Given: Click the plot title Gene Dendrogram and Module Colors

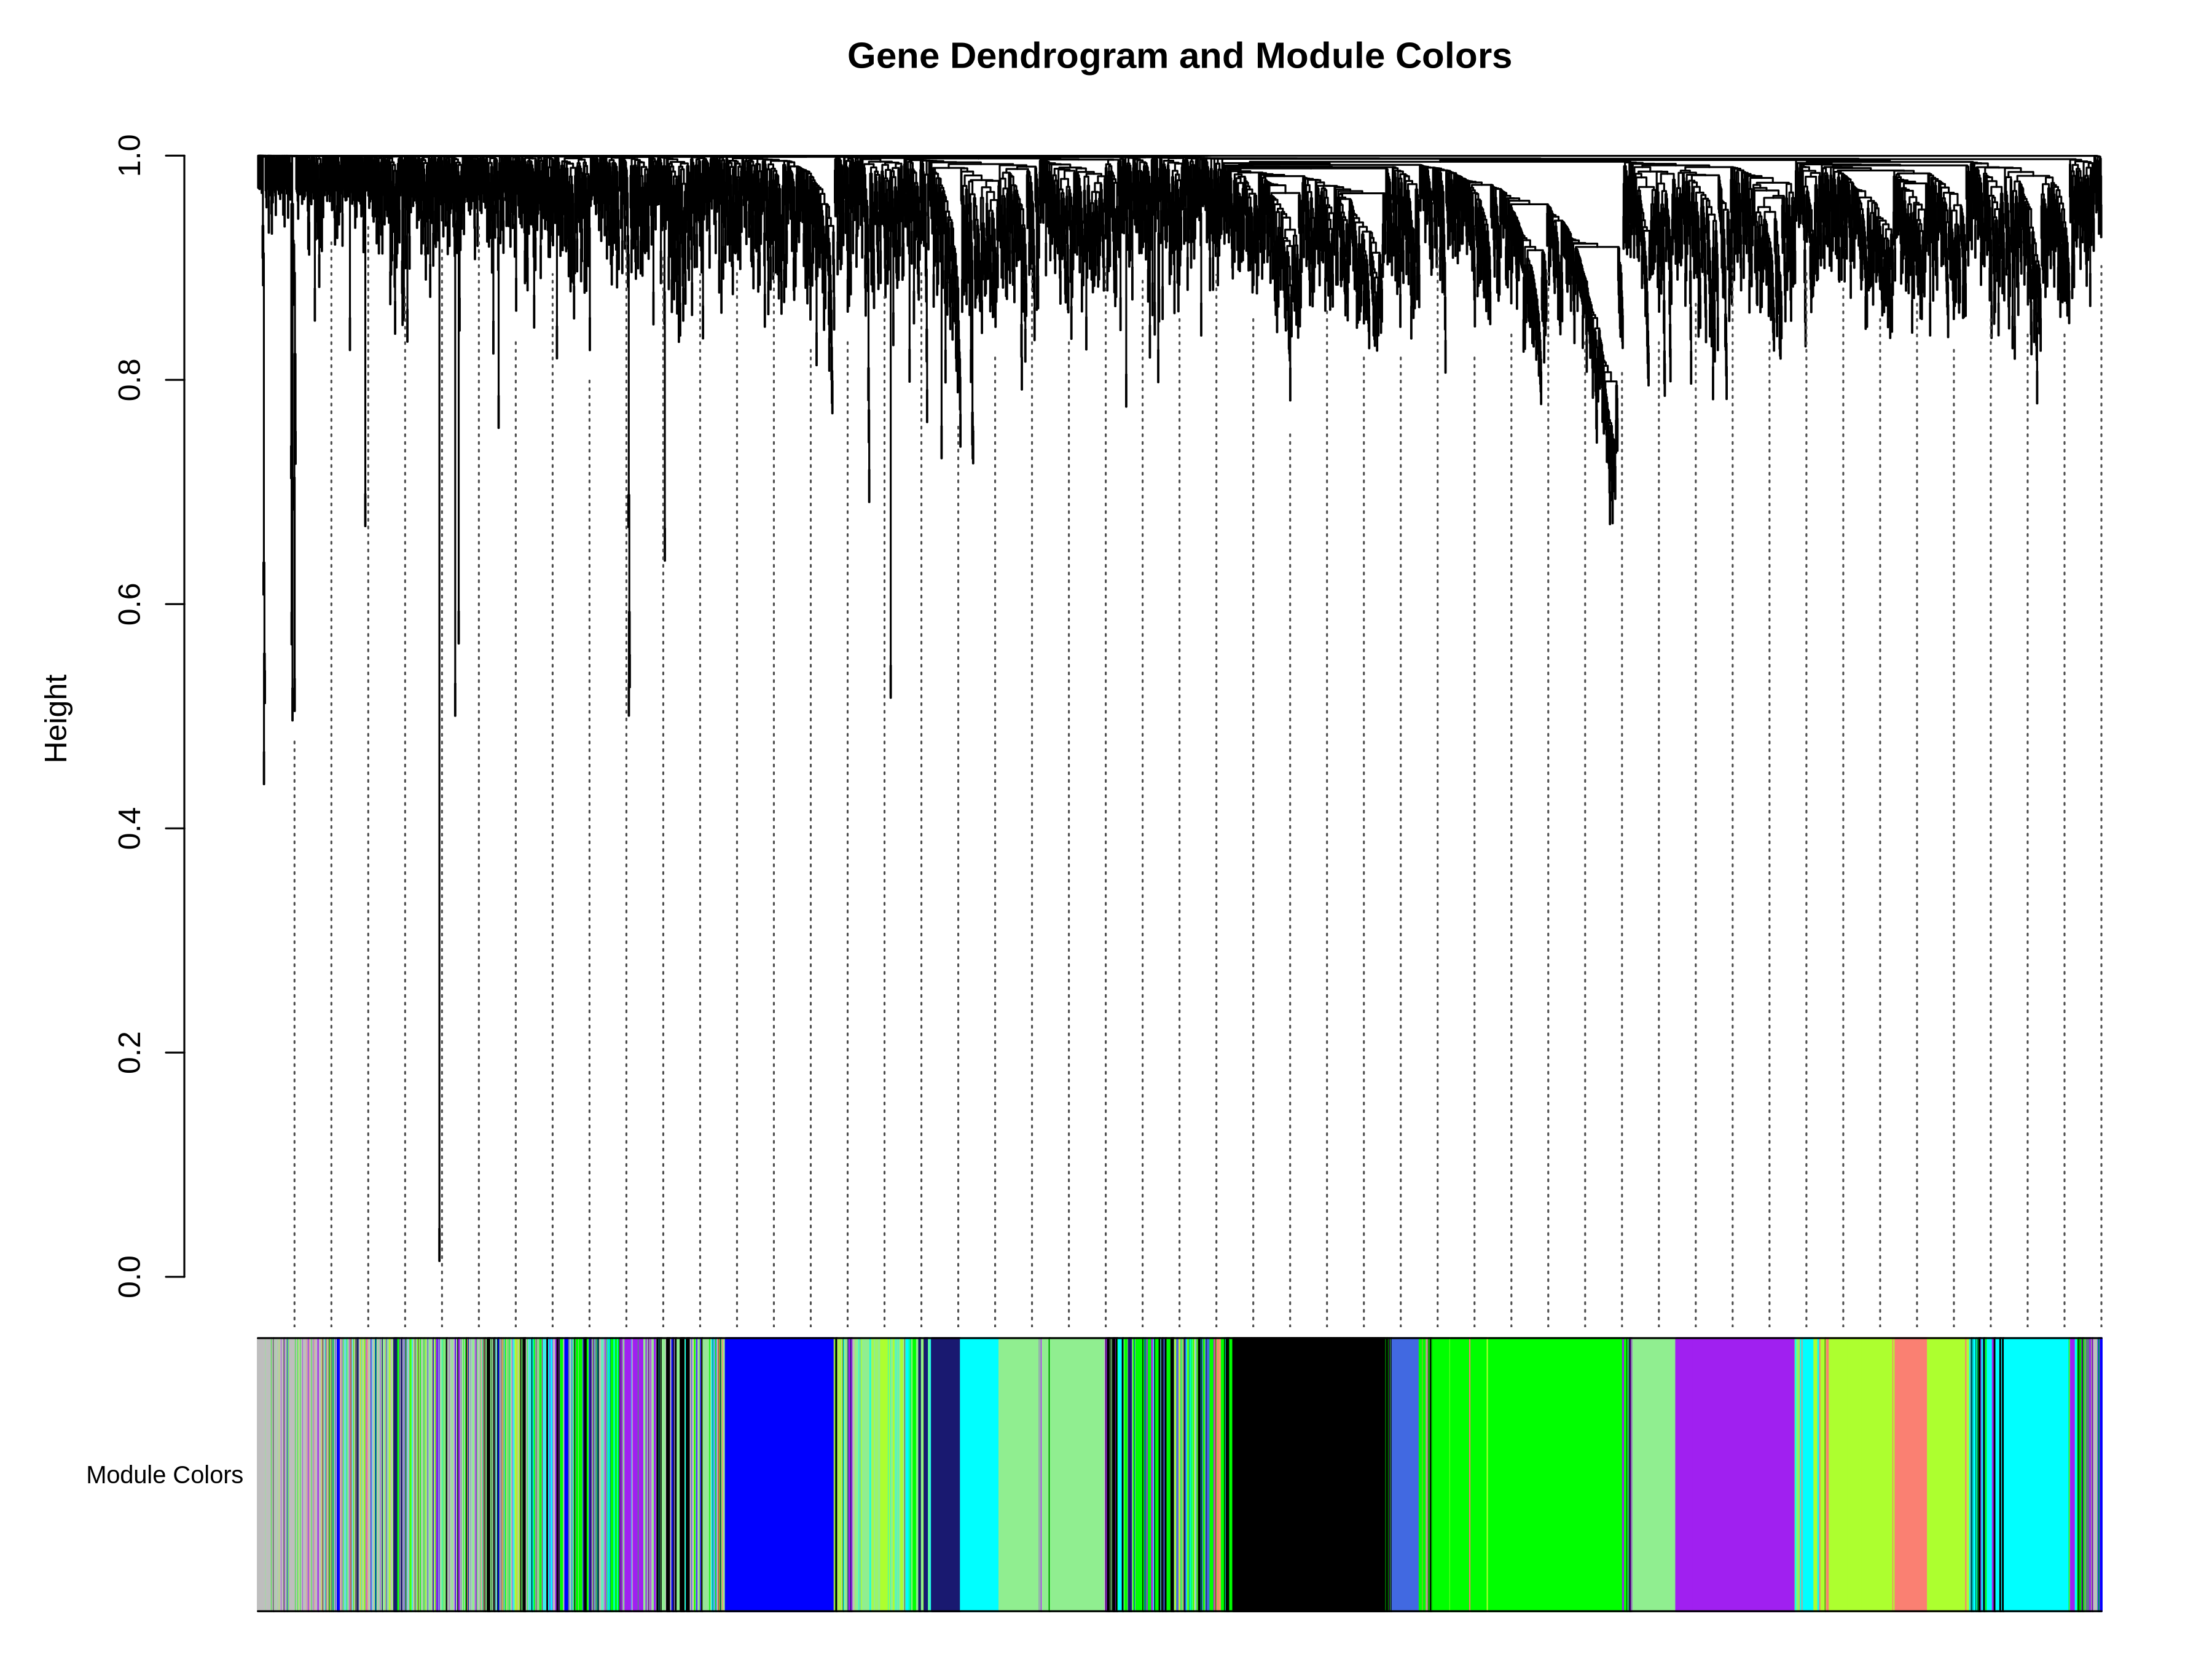Looking at the screenshot, I should pyautogui.click(x=1179, y=56).
